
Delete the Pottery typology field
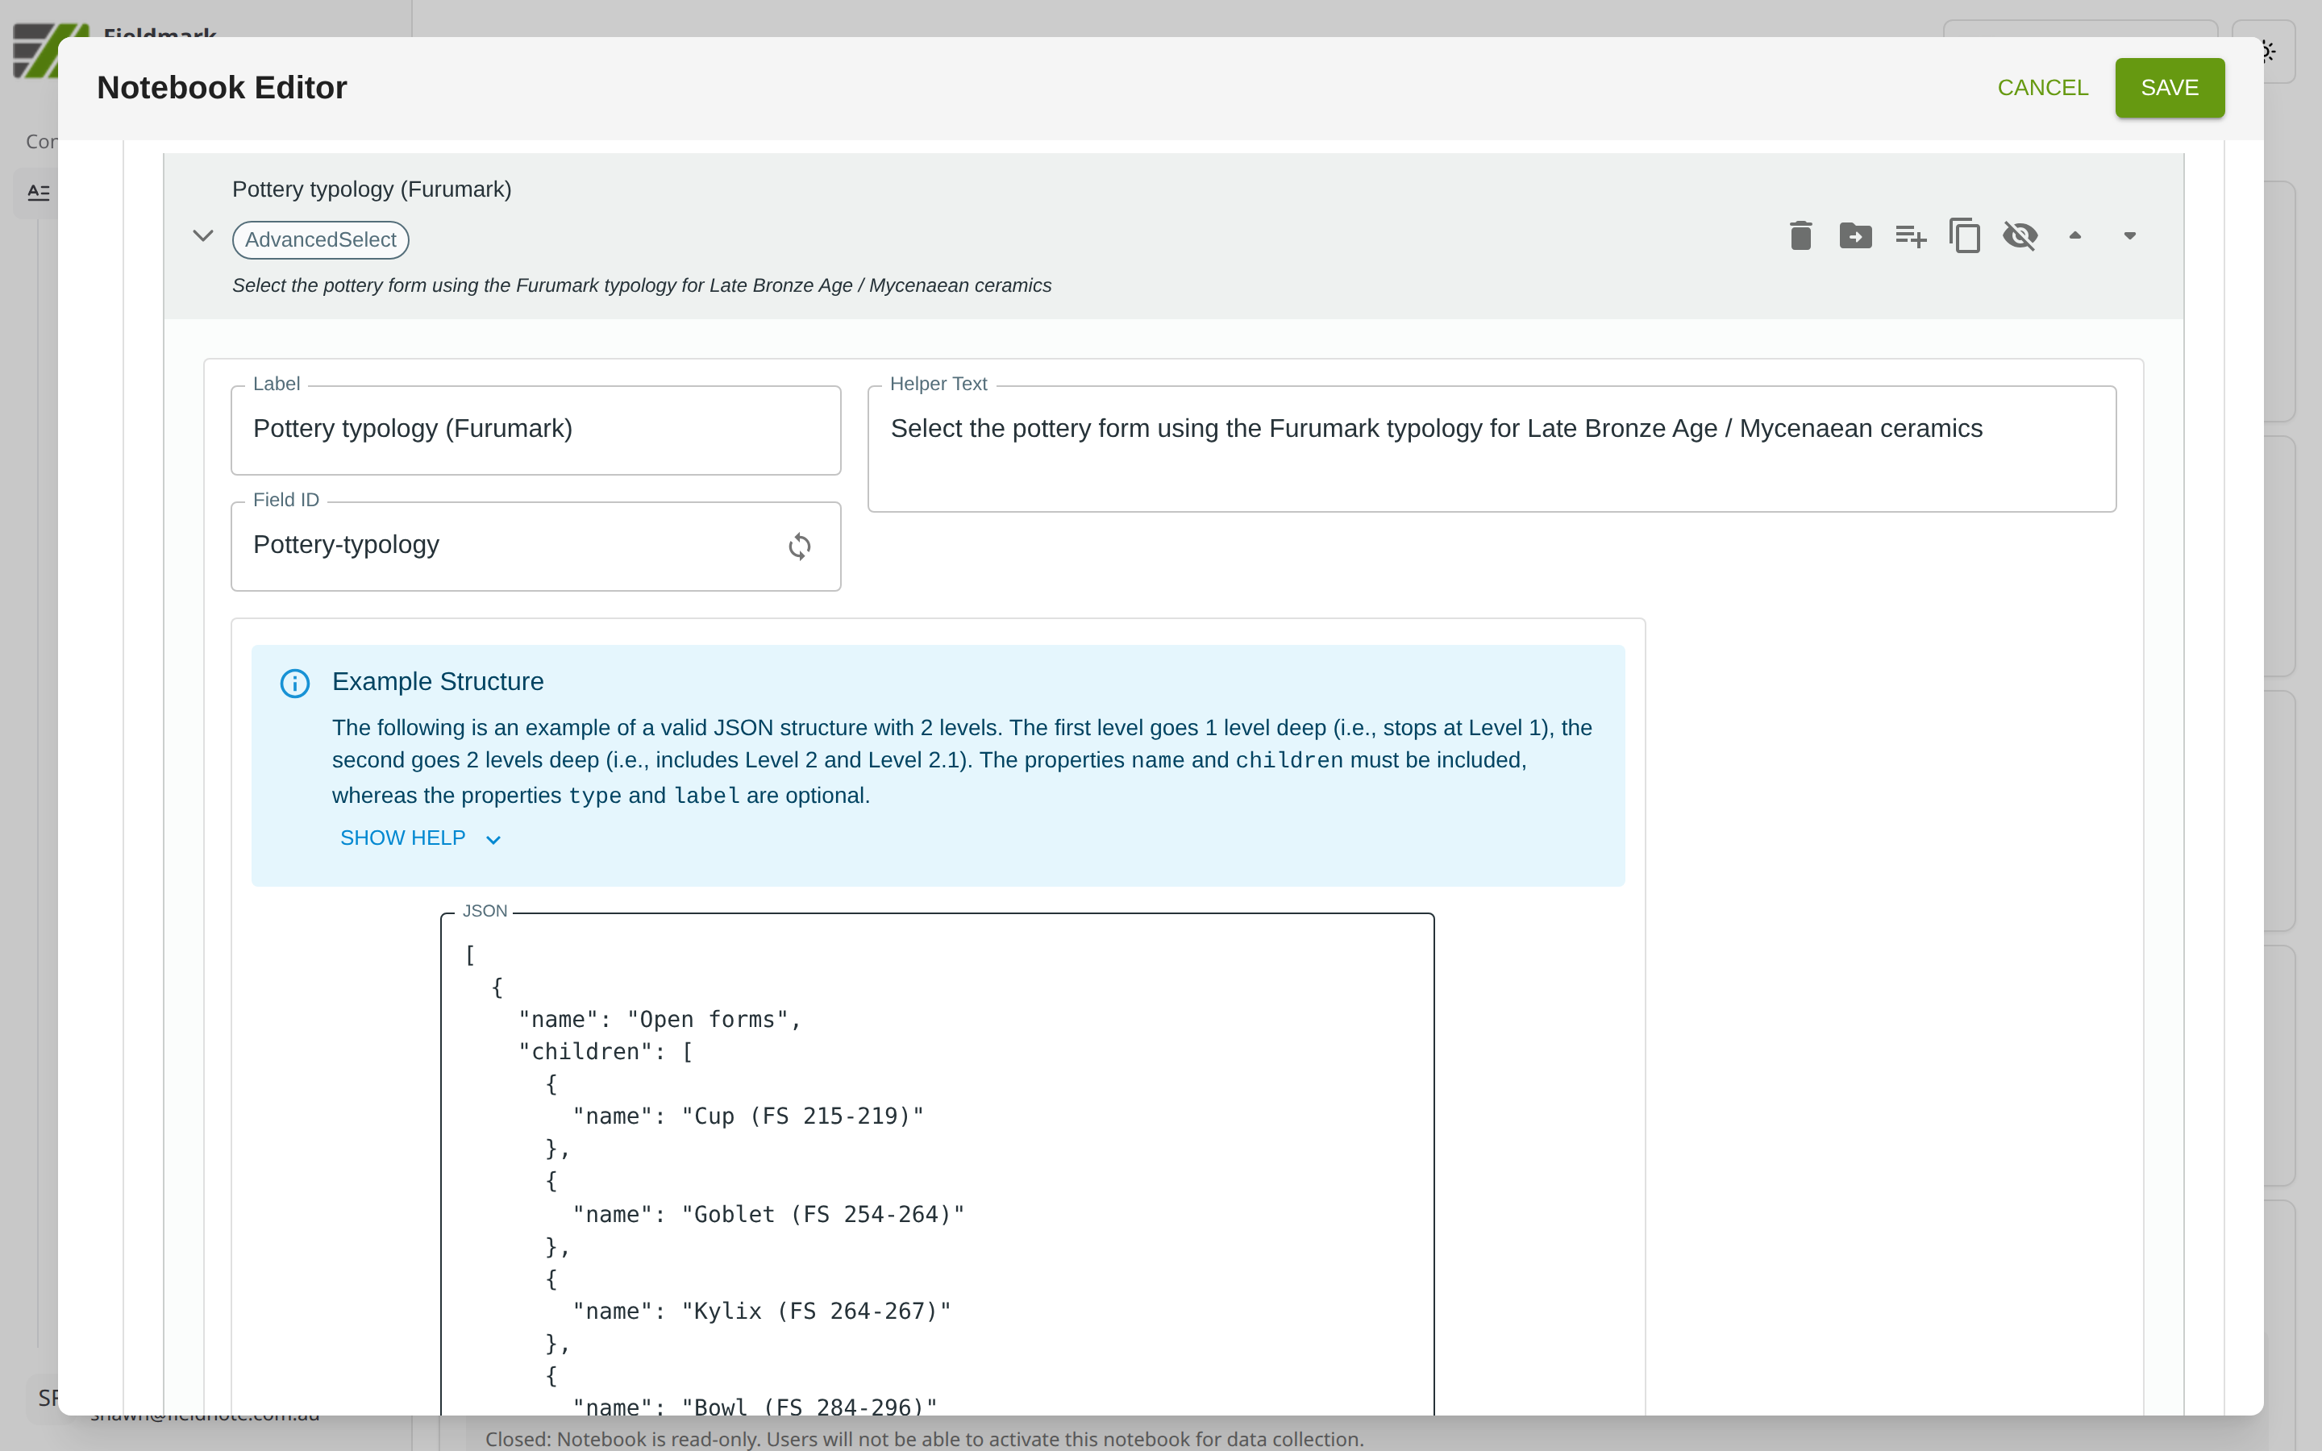[x=1800, y=235]
